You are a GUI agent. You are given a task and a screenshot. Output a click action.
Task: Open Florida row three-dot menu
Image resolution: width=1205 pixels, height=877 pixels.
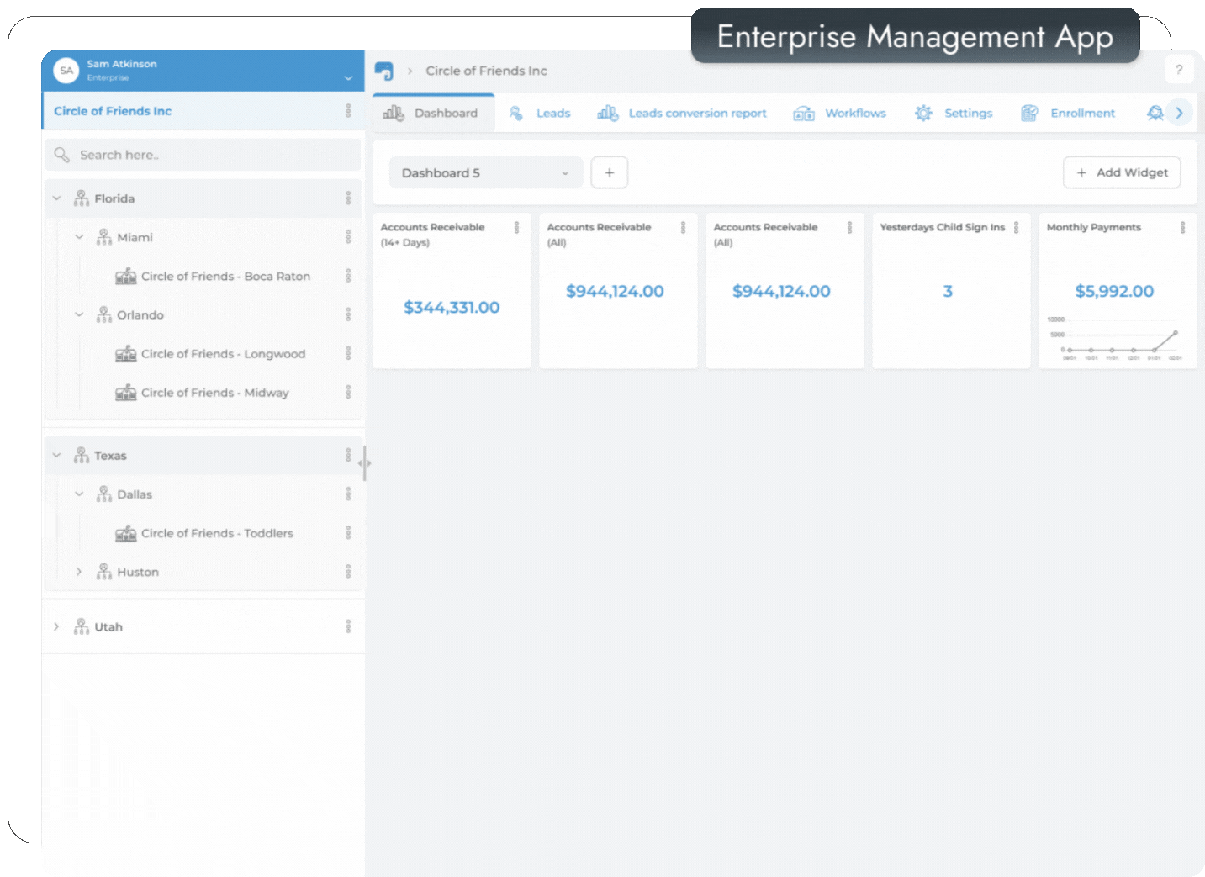click(348, 198)
